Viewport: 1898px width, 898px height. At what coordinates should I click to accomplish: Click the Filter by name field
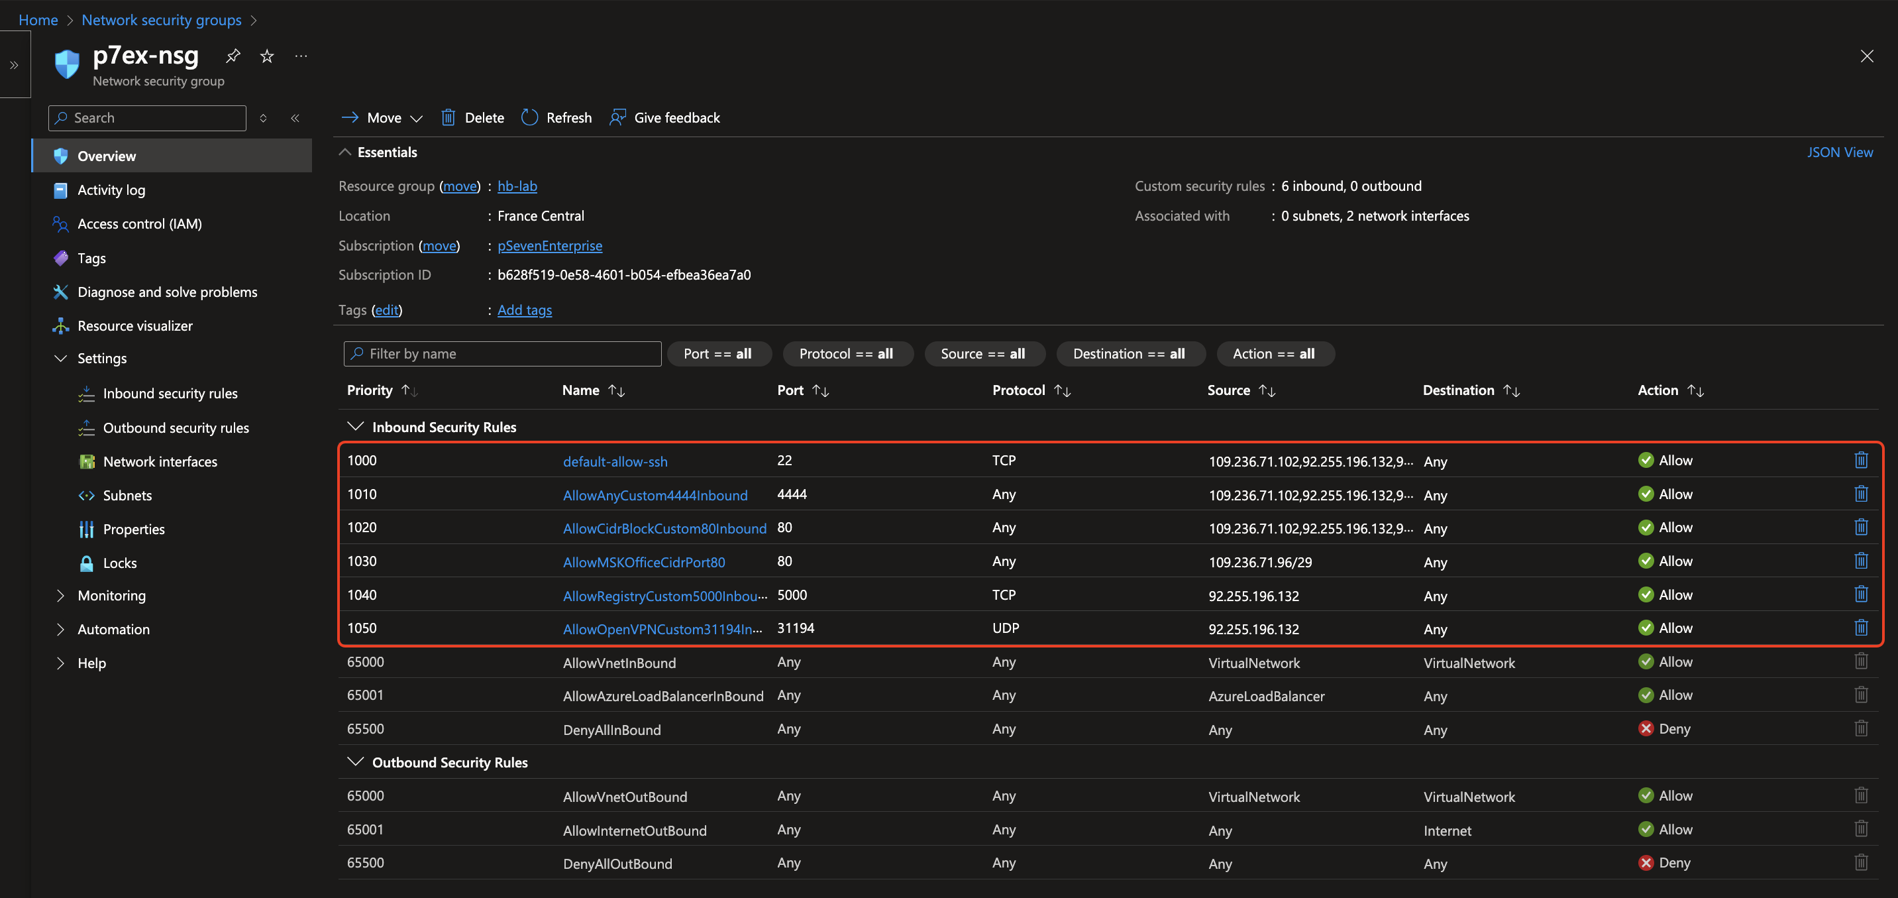tap(503, 353)
